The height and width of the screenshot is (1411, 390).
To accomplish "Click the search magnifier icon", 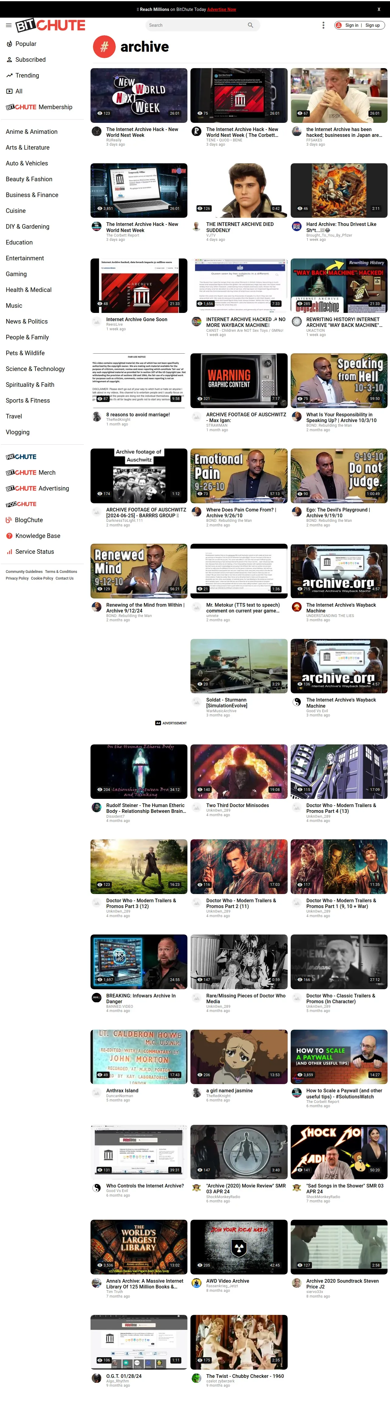I will 251,25.
